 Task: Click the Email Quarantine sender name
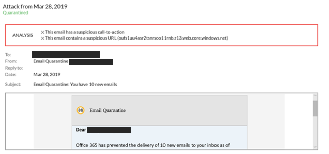[x=51, y=61]
